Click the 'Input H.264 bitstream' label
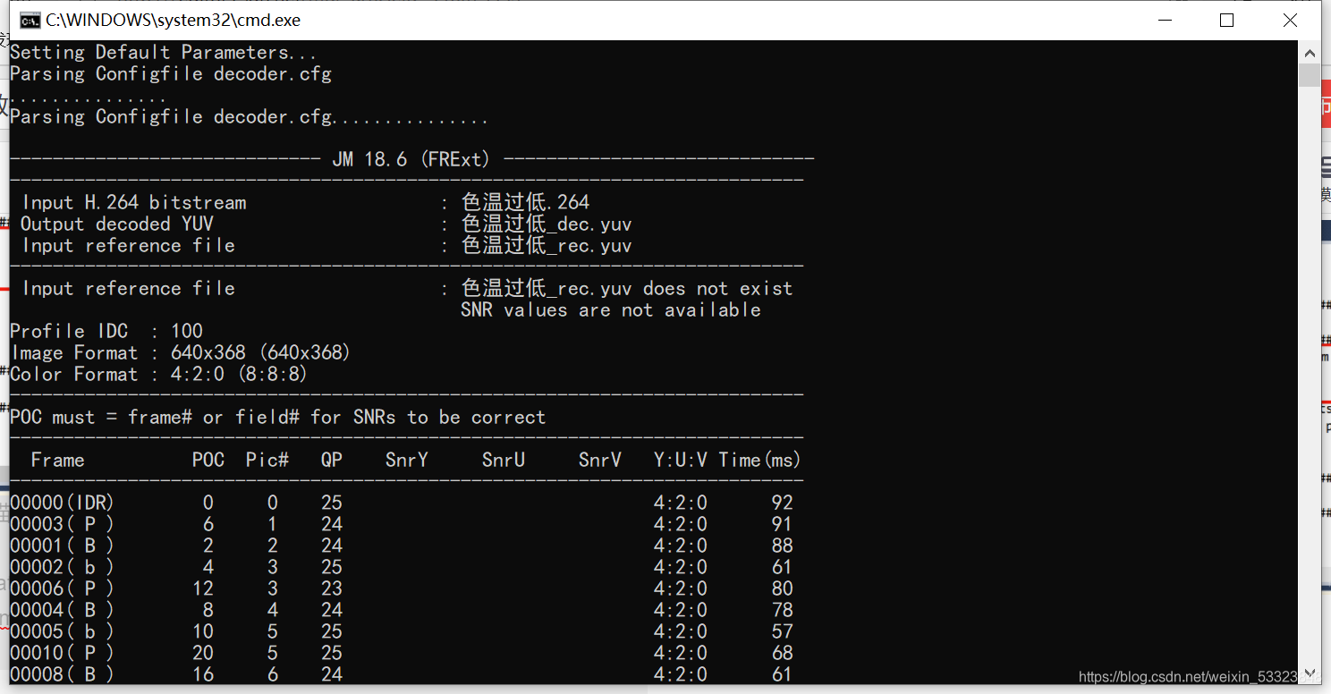The image size is (1331, 694). coord(134,202)
